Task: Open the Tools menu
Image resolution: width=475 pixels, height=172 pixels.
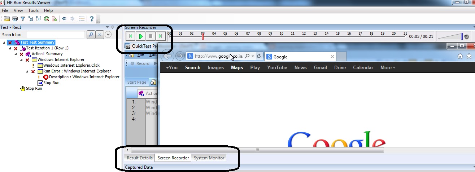Action: (x=33, y=10)
